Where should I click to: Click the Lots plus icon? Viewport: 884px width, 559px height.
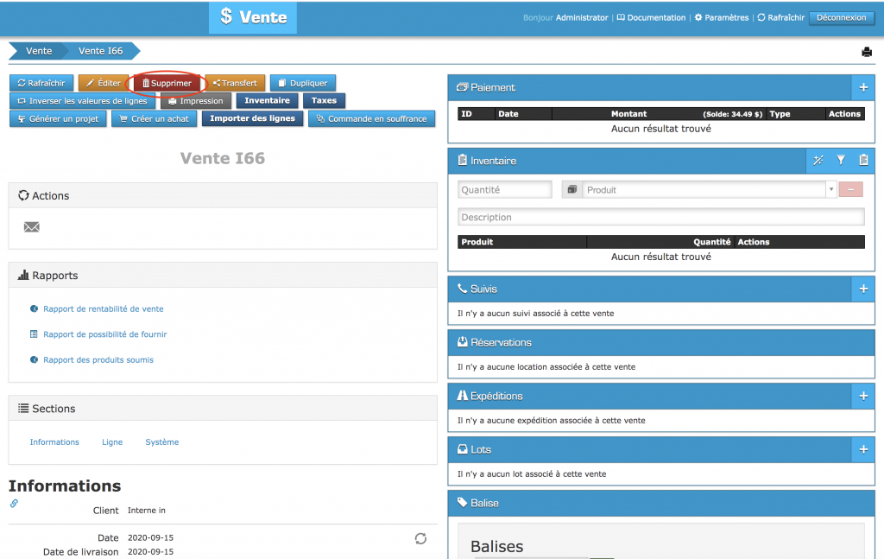862,449
